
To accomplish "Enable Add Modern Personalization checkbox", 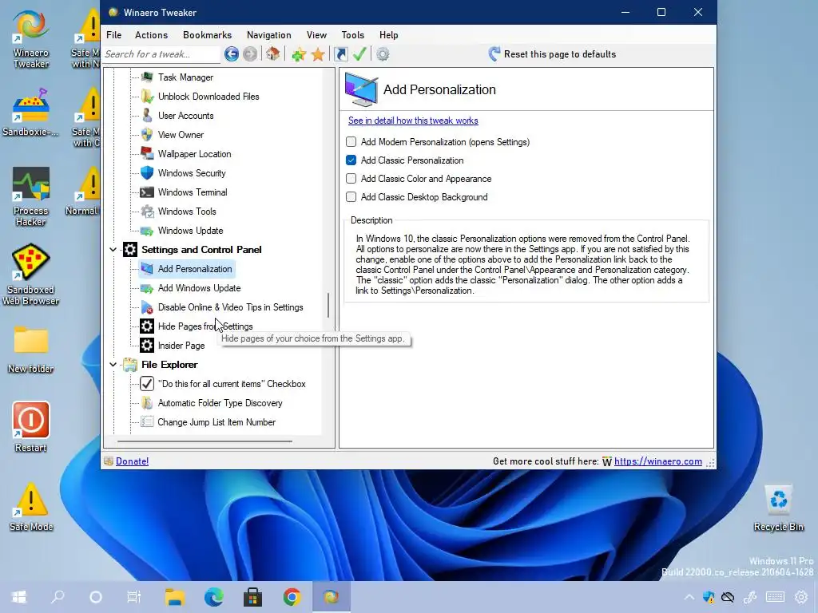I will click(351, 142).
